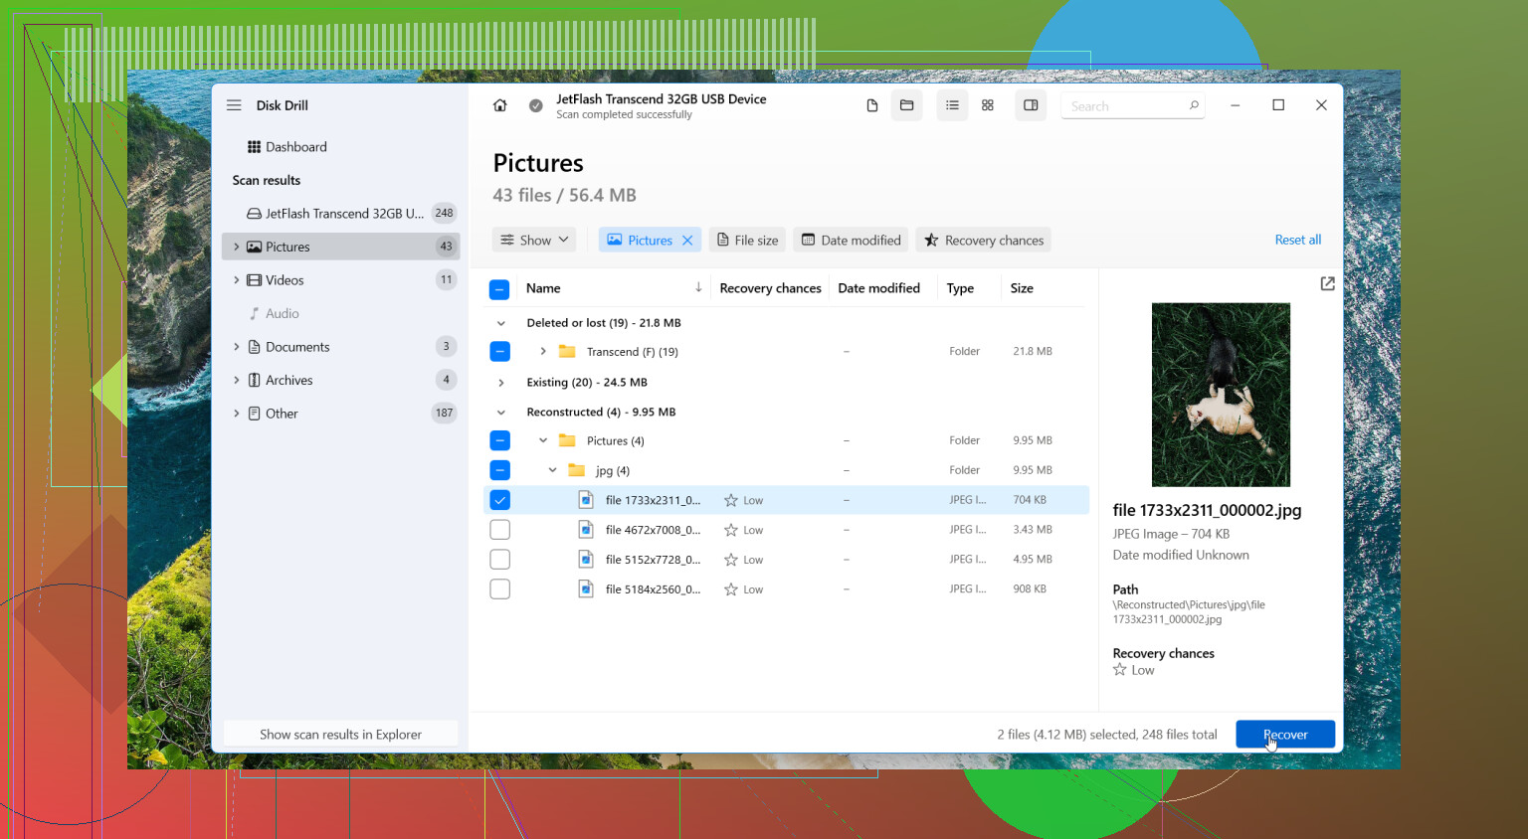This screenshot has width=1528, height=839.
Task: Click JPEG file icon of file 5152x7728
Action: click(586, 560)
